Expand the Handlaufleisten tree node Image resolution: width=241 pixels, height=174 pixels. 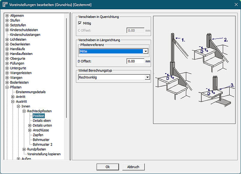pyautogui.click(x=7, y=54)
